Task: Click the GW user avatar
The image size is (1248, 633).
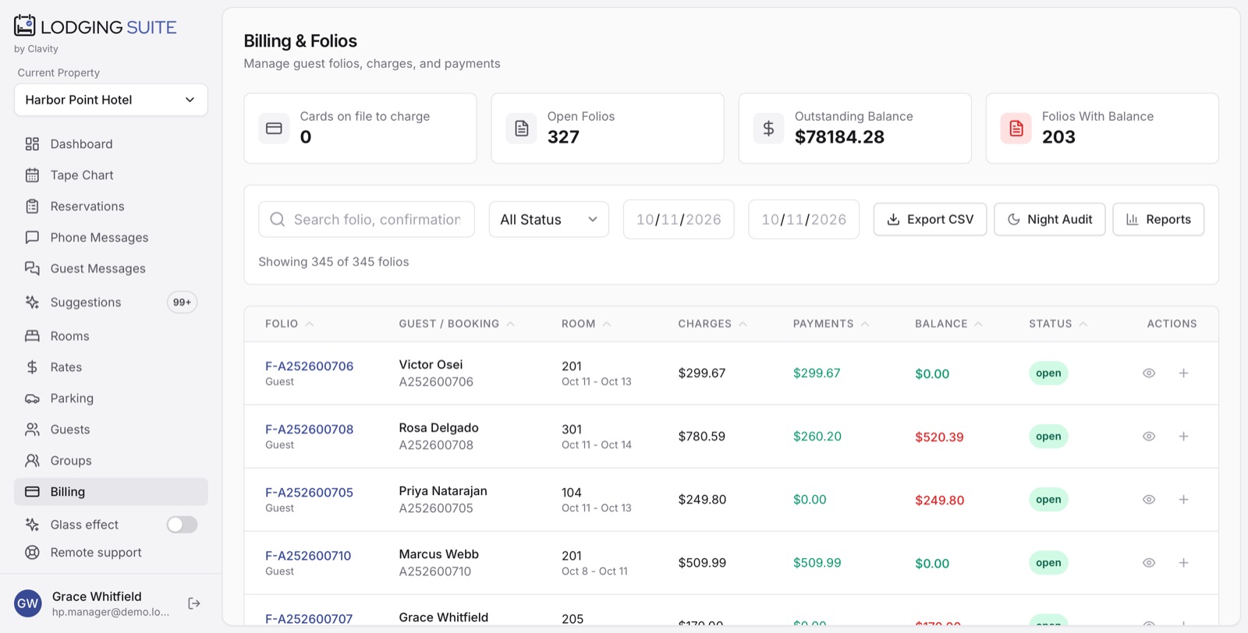Action: point(28,603)
